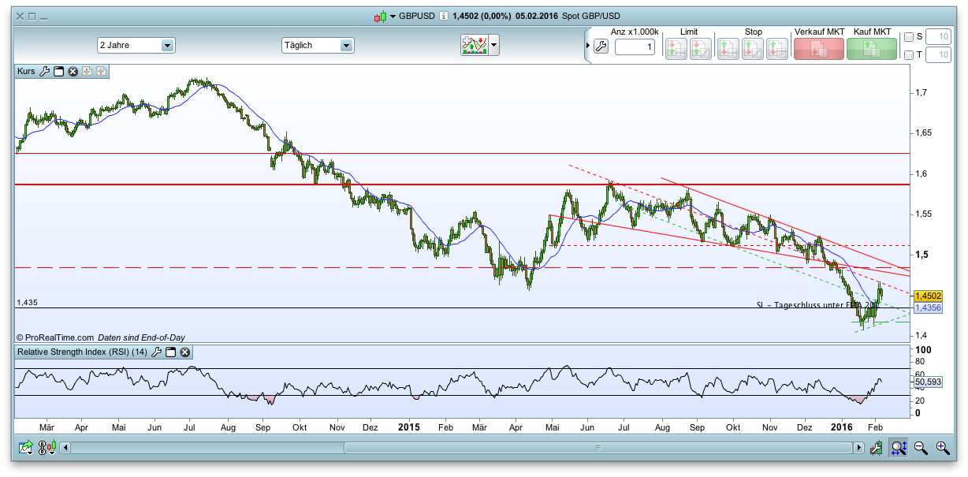Open the 'Täglich' timeframe dropdown

click(x=346, y=46)
